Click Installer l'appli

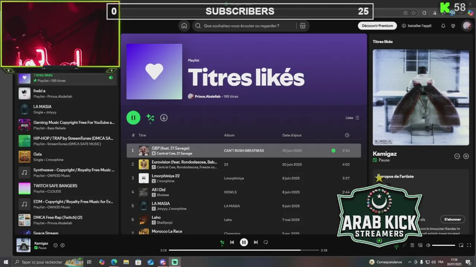tap(416, 26)
